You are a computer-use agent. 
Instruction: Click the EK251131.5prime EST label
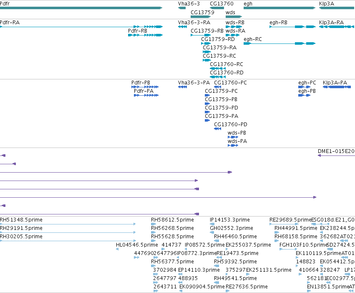click(269, 270)
